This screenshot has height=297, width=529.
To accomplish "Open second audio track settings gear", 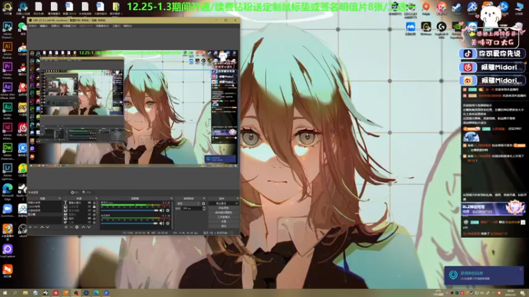I will [x=168, y=223].
